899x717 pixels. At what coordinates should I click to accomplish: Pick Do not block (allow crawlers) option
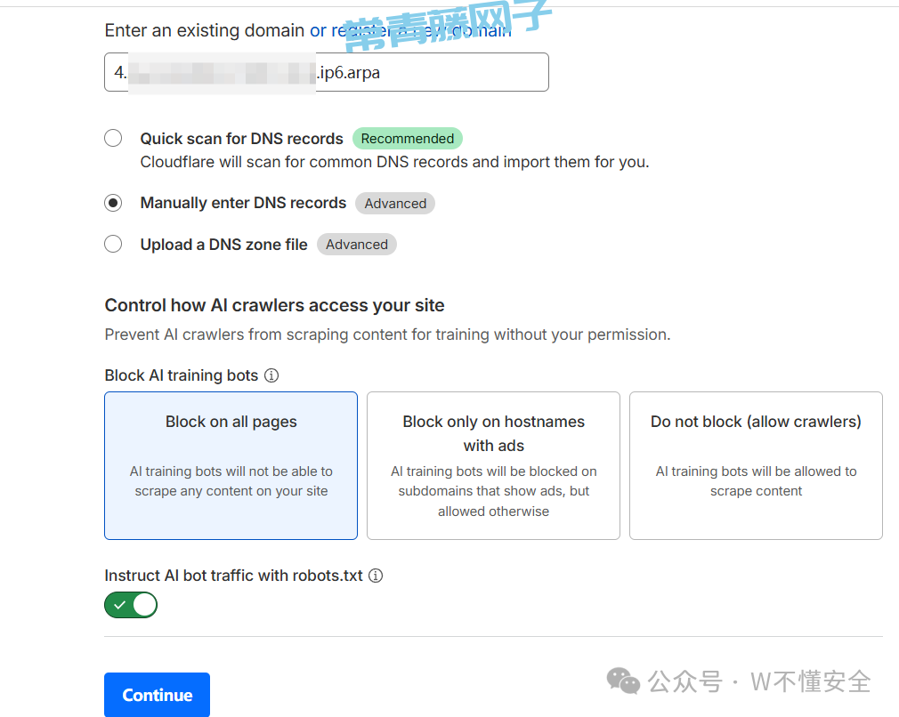756,465
